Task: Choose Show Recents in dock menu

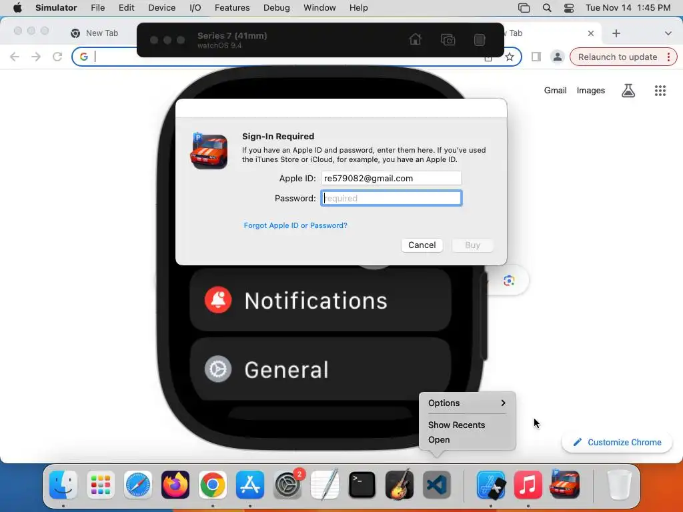Action: [456, 425]
